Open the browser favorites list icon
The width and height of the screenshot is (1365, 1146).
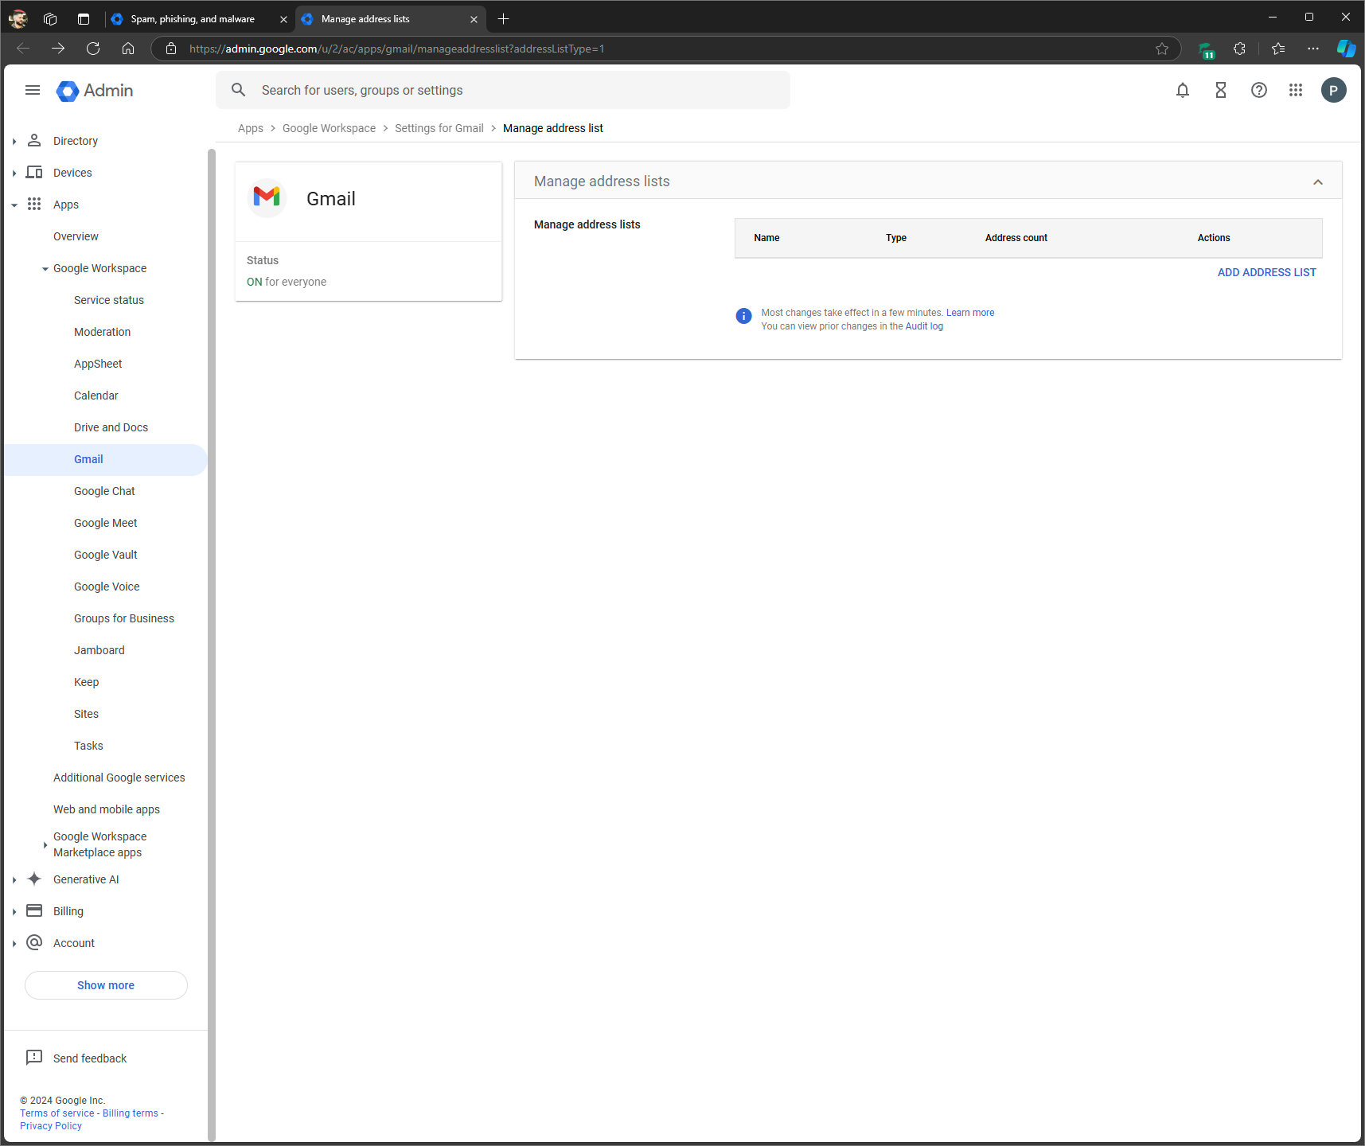(x=1278, y=49)
